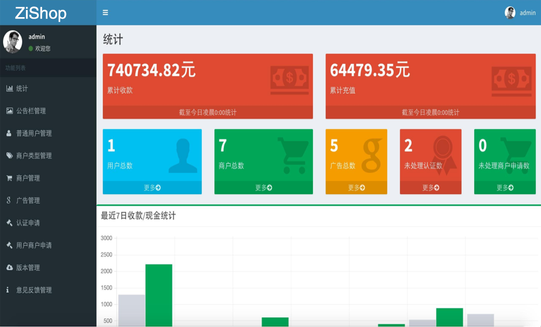This screenshot has height=327, width=541.
Task: Open 意见反馈管理
Action: coord(48,290)
